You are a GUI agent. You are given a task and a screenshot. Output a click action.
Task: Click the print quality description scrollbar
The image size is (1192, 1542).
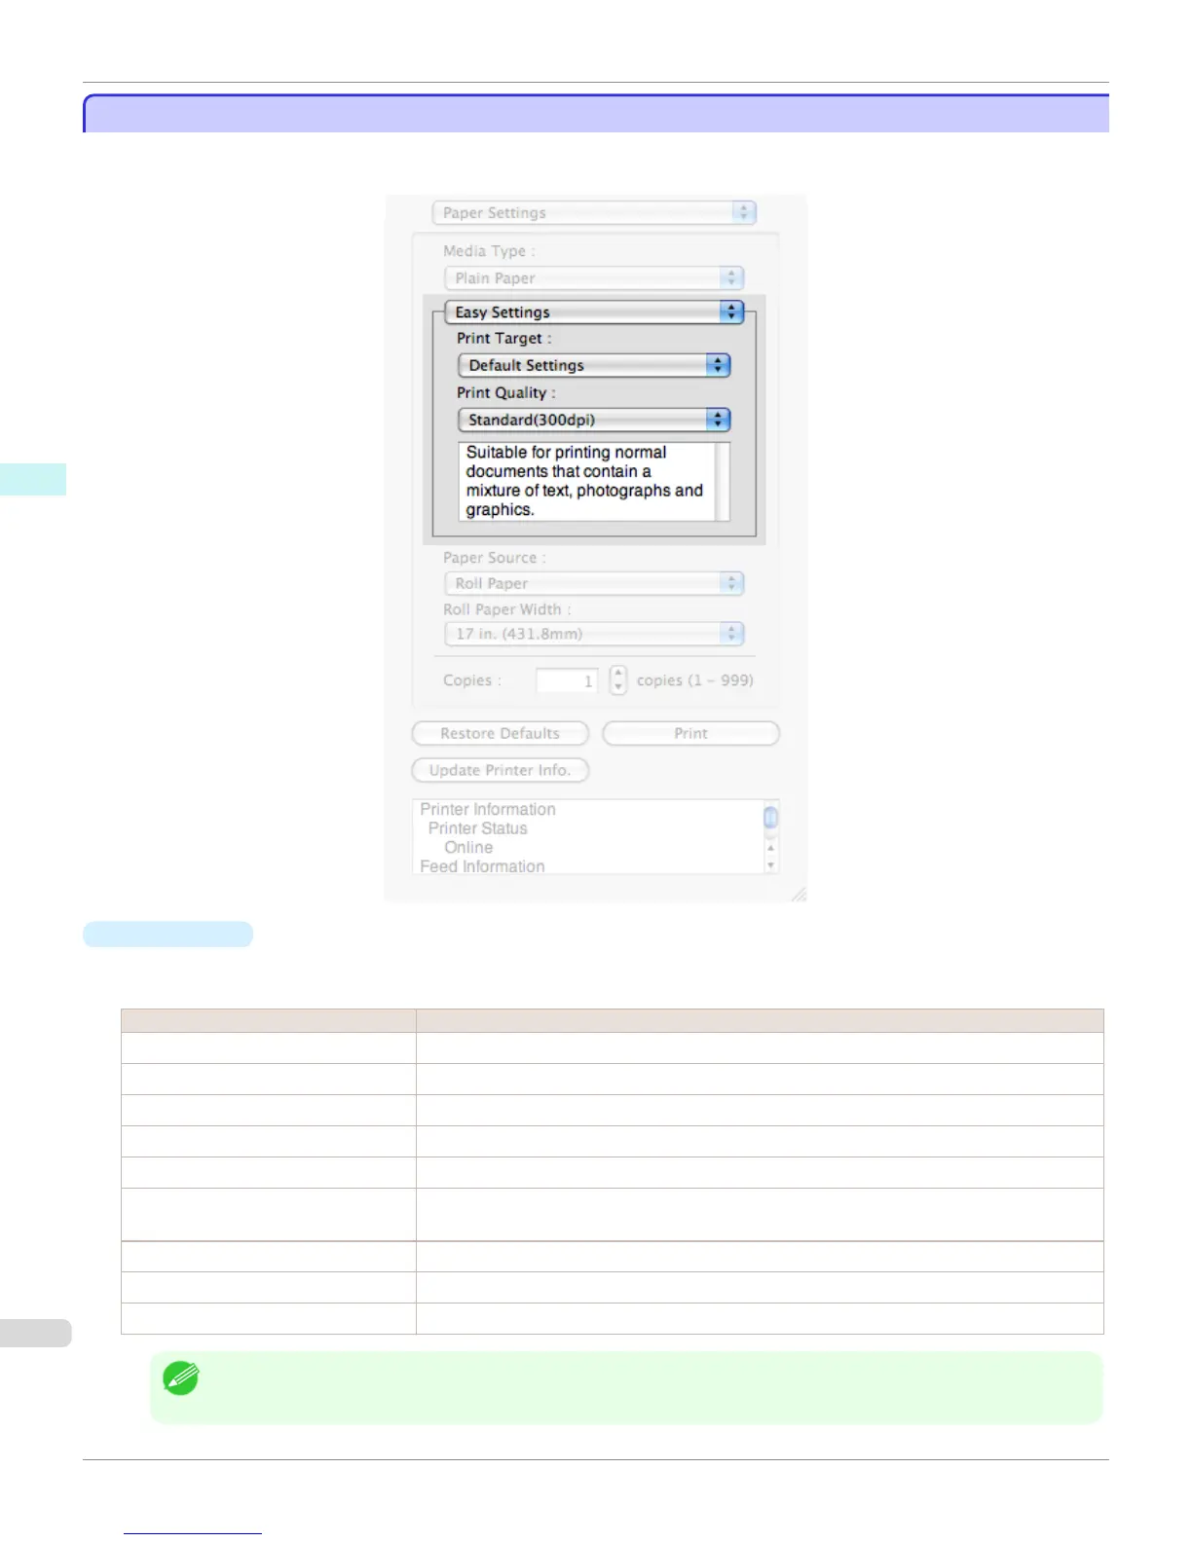pos(723,482)
